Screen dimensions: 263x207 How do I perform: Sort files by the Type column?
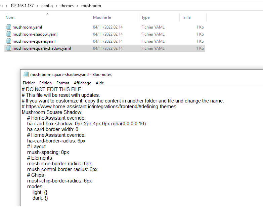pos(145,17)
